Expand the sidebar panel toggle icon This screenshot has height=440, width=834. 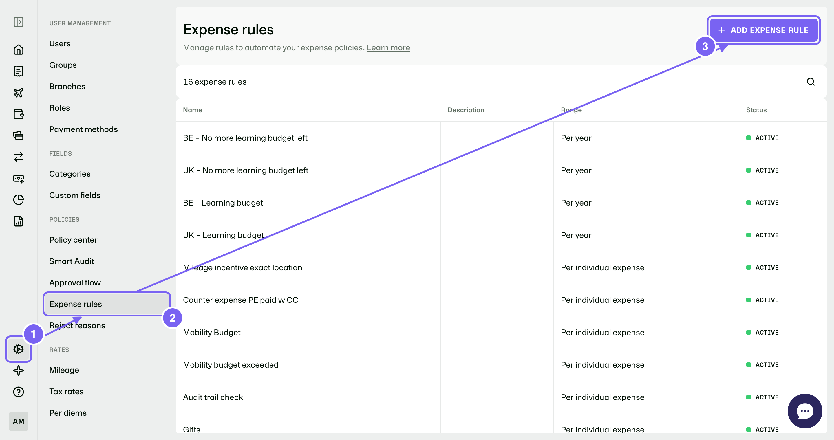[x=19, y=22]
